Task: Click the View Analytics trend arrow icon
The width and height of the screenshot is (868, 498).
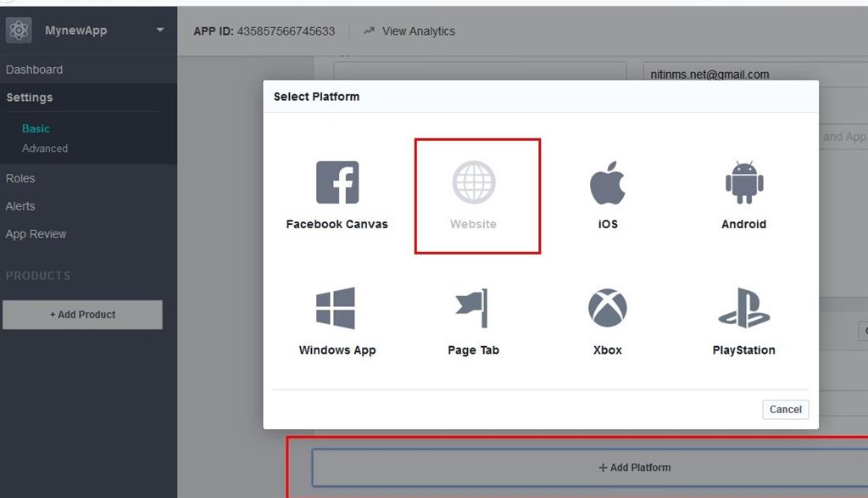Action: point(370,31)
